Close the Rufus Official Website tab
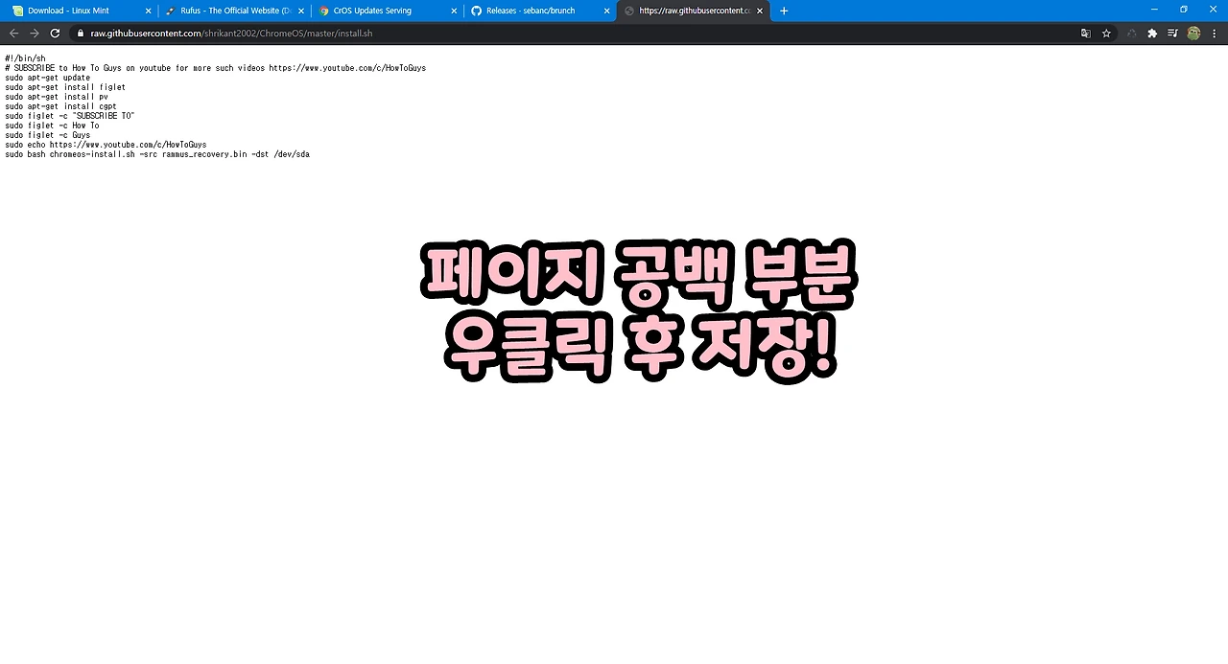 pyautogui.click(x=300, y=11)
